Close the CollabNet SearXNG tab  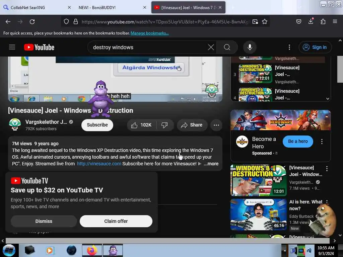[x=69, y=7]
